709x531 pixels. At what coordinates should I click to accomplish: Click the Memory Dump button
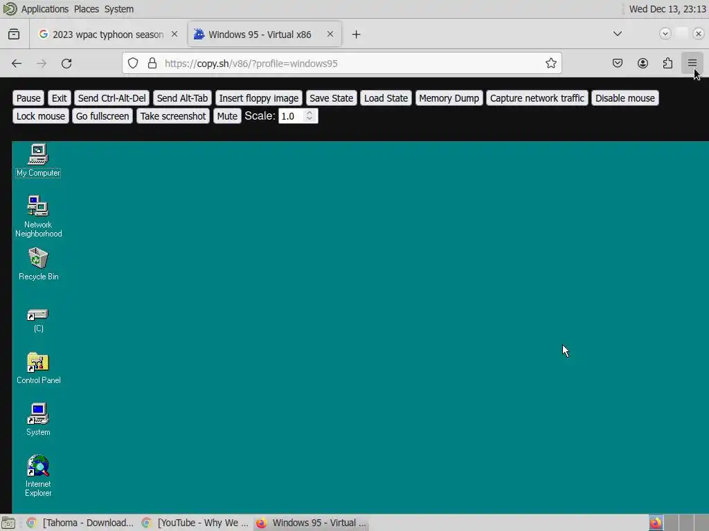(449, 98)
